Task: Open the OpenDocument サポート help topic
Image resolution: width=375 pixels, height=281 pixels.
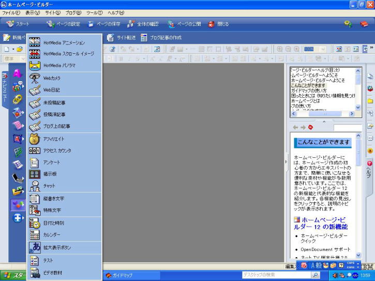Action: 325,249
